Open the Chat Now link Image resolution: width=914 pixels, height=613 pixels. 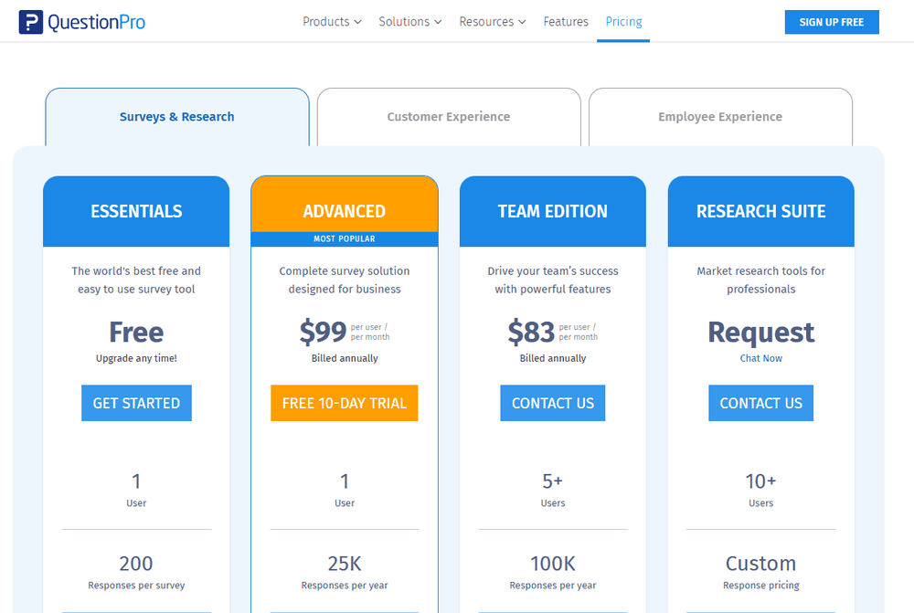pos(760,358)
